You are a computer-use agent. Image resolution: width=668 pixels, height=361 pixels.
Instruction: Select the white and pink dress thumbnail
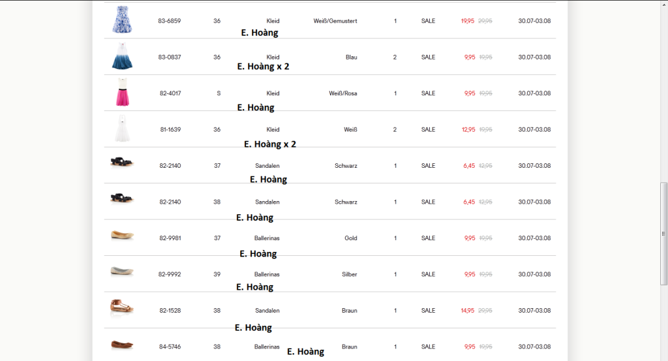(122, 93)
